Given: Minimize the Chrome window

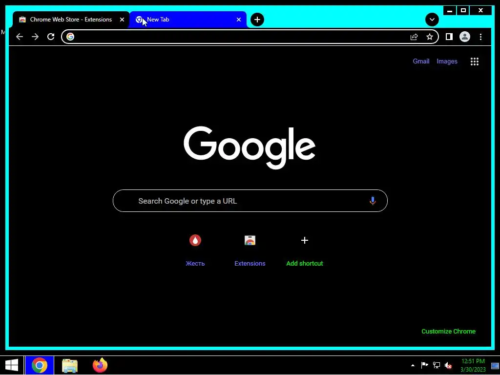Looking at the screenshot, I should [x=450, y=11].
